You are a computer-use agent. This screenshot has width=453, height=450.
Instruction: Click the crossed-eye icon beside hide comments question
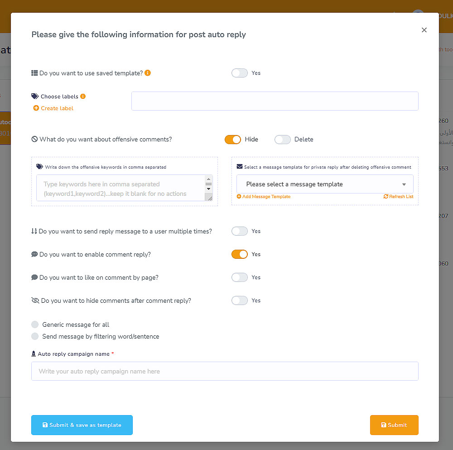(x=35, y=300)
